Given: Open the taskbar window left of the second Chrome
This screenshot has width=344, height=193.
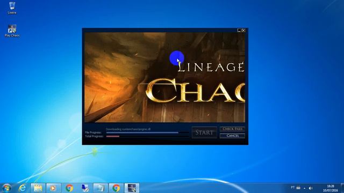Looking at the screenshot, I should pos(101,188).
